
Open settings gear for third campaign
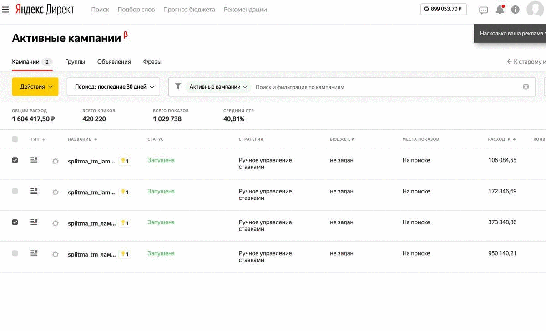point(56,223)
